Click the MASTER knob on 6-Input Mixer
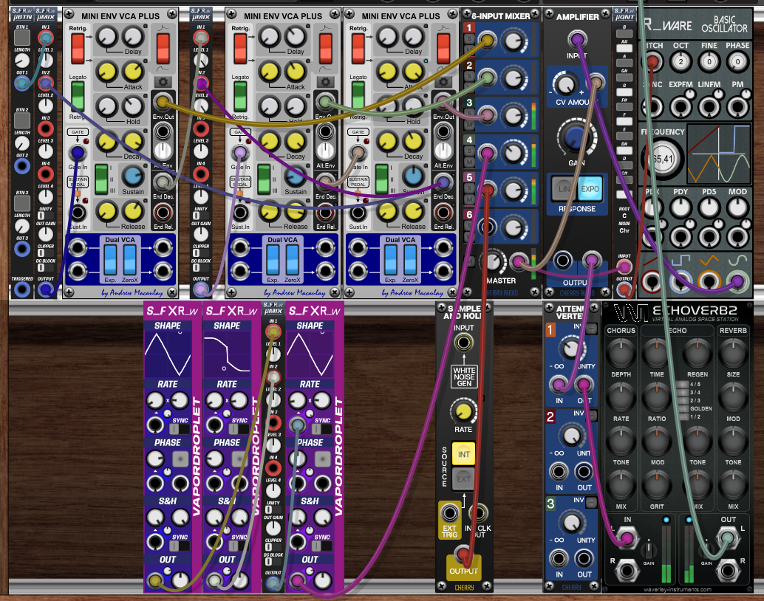The height and width of the screenshot is (601, 764). (494, 261)
